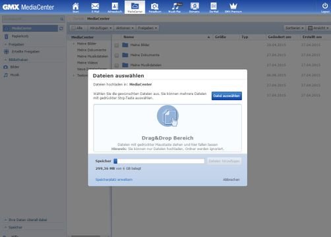
Task: Open the Aktionen dropdown
Action: [125, 28]
